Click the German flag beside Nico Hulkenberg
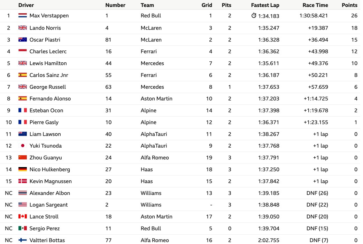363x244 pixels. [x=22, y=169]
